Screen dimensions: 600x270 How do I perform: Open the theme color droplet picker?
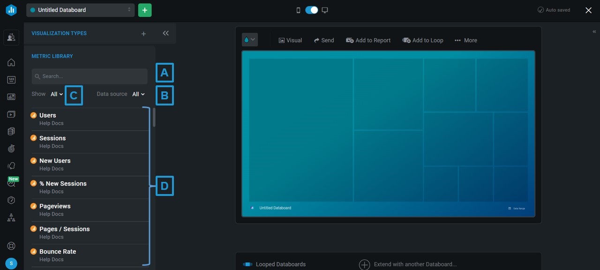coord(249,39)
